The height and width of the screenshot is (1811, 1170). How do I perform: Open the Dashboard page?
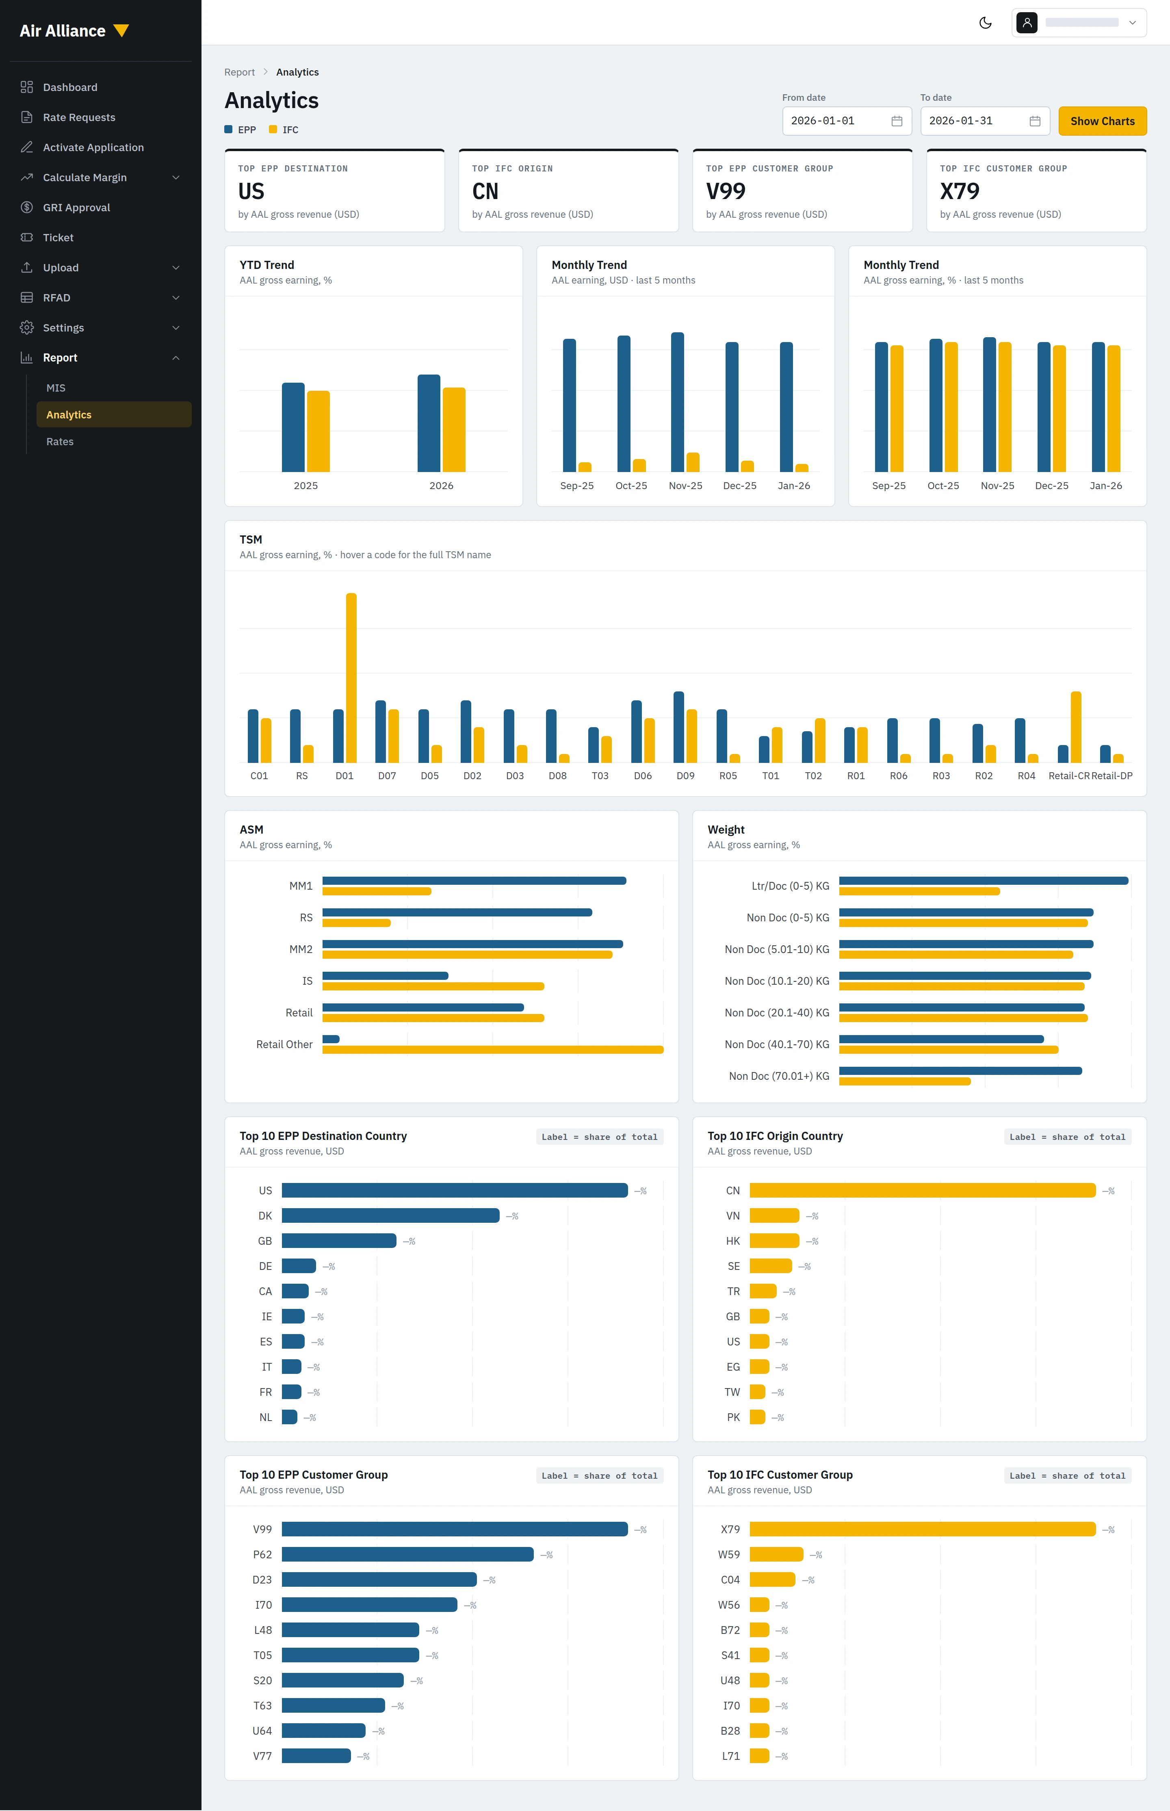tap(100, 87)
